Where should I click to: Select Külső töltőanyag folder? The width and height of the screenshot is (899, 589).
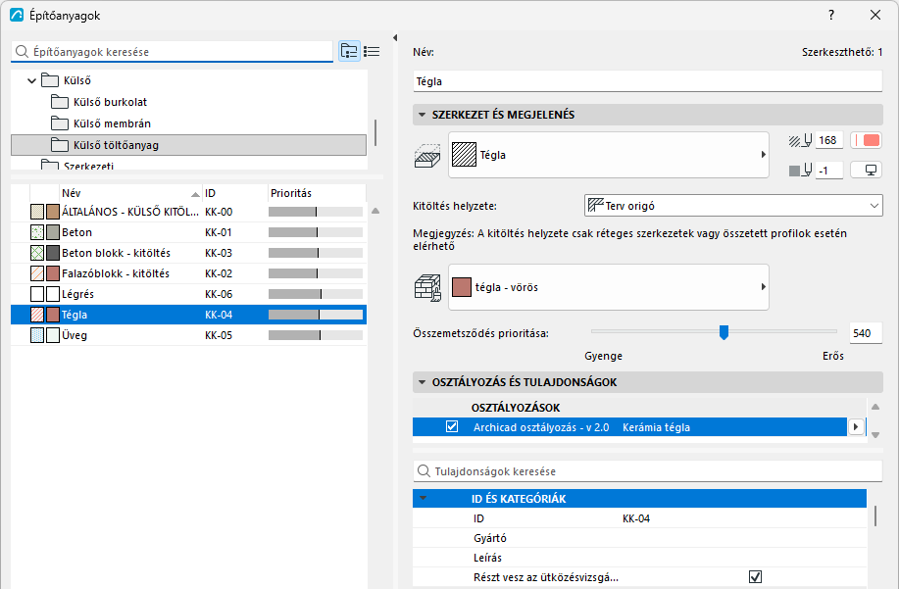tap(188, 145)
